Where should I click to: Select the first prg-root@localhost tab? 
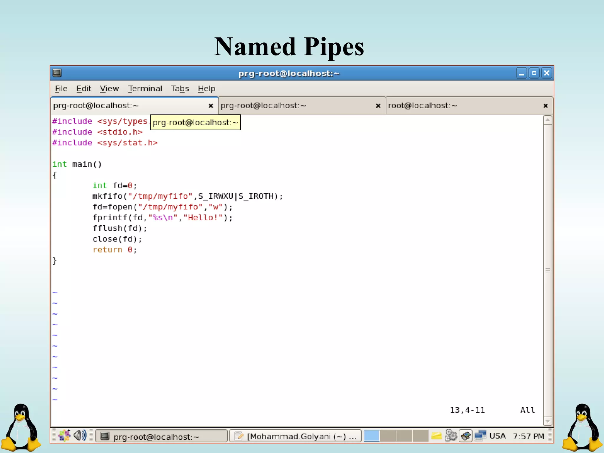pos(134,106)
